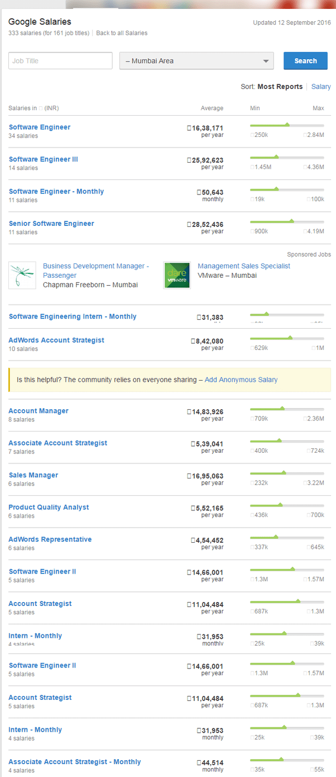Open the Mumbai Area location dropdown
Screen dimensions: 336x777
click(x=196, y=60)
